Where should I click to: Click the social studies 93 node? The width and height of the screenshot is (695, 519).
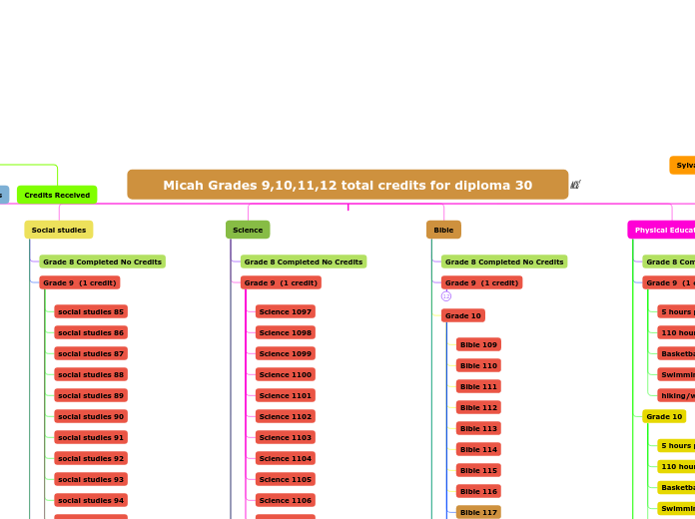pyautogui.click(x=91, y=479)
